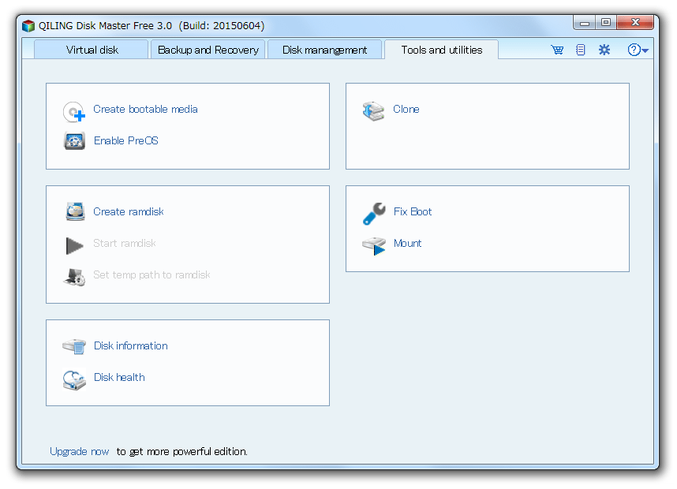Follow the Upgrade now link
The width and height of the screenshot is (677, 489).
[x=80, y=451]
